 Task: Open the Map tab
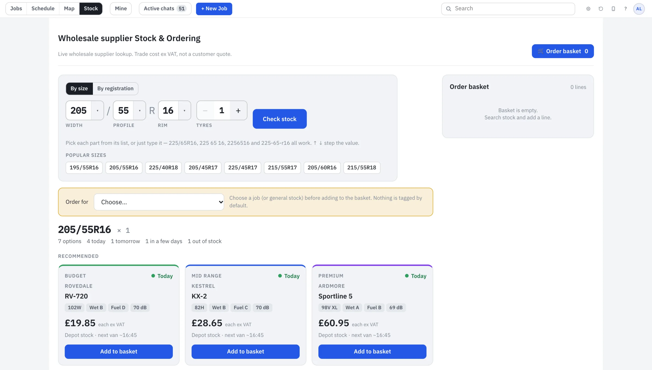69,9
